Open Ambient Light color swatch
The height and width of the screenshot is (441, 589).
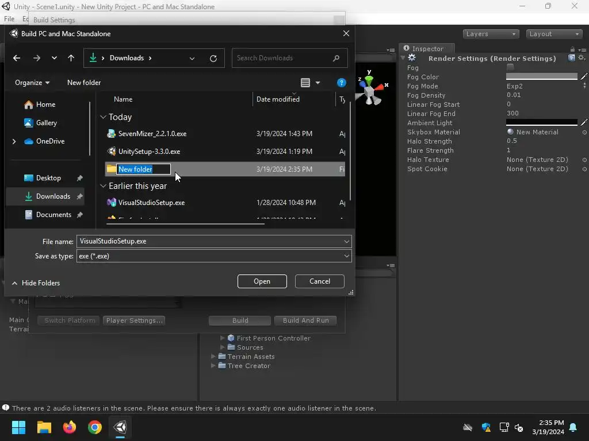pyautogui.click(x=542, y=123)
